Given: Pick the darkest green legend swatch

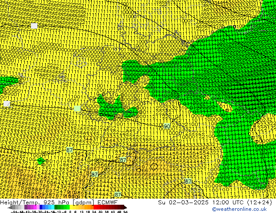Looking at the screenshot, I should pyautogui.click(x=56, y=207).
